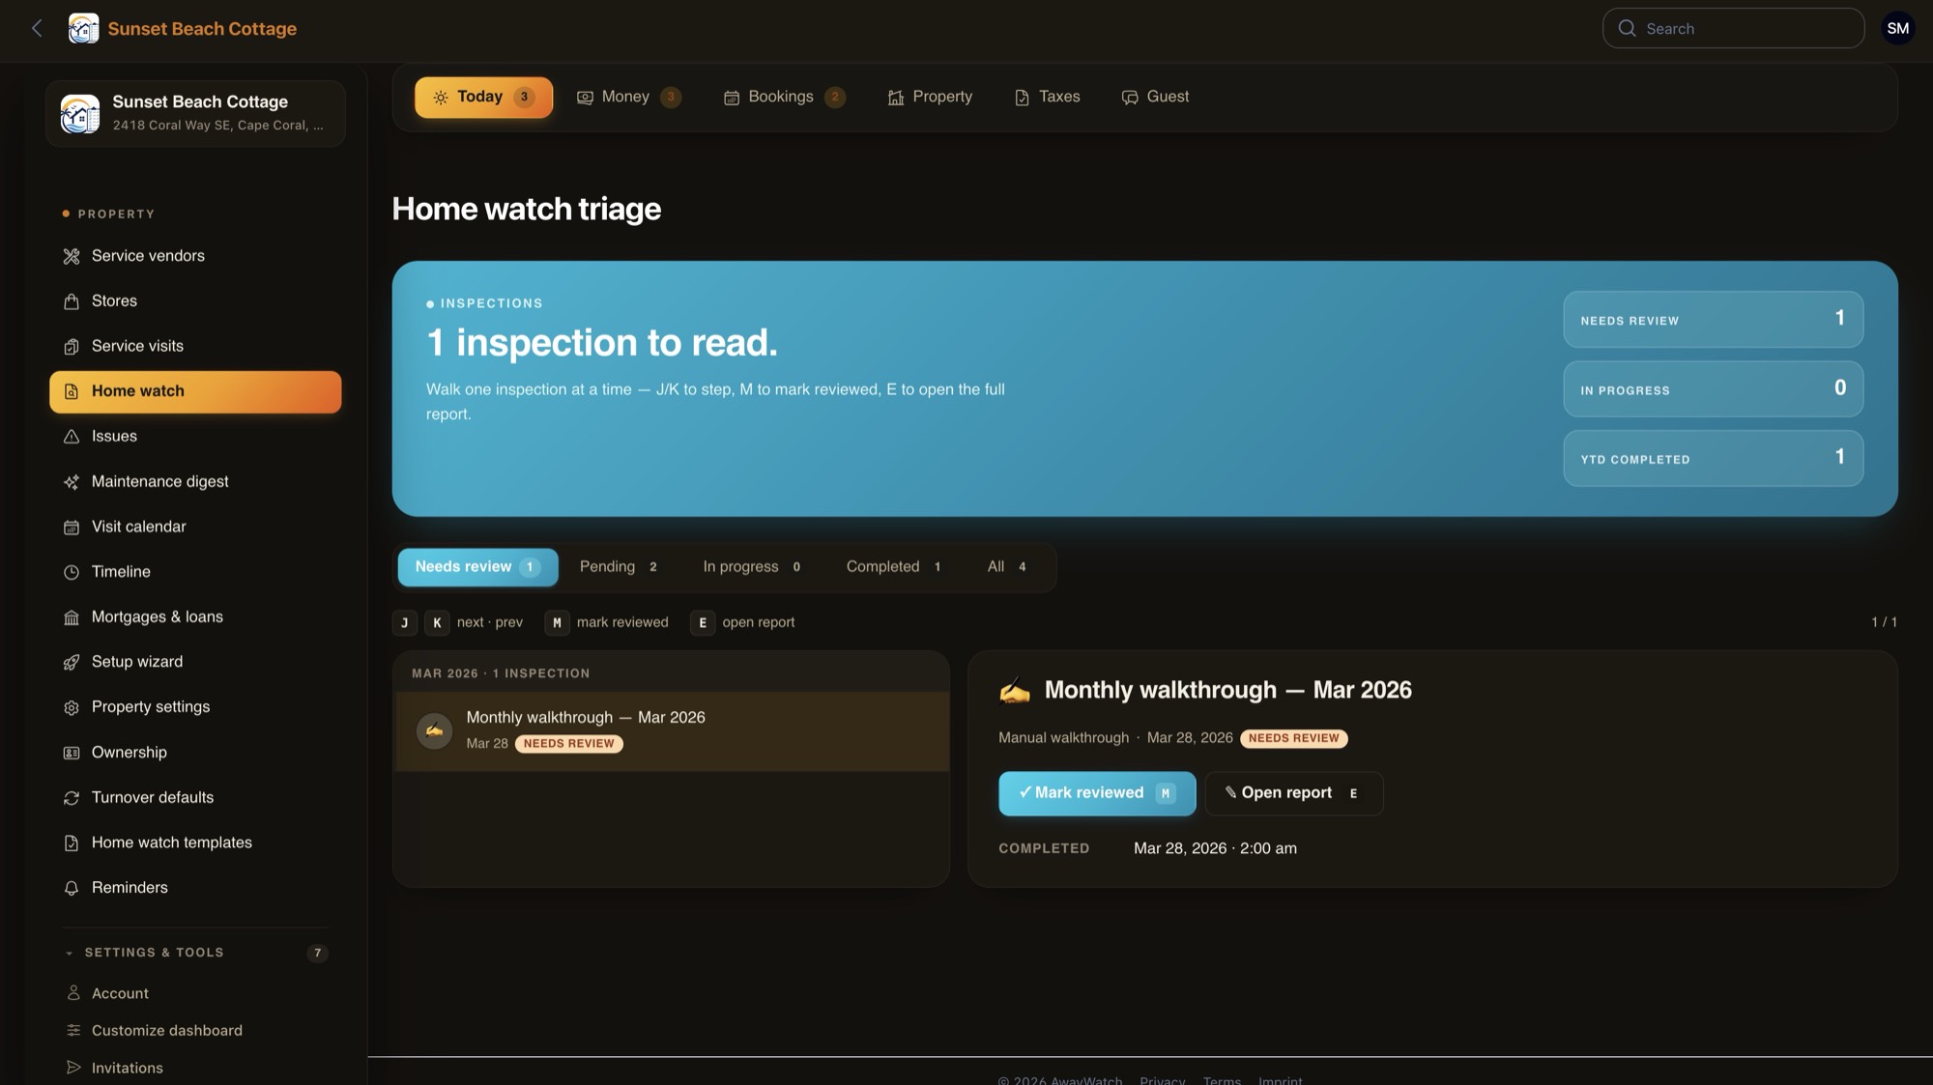Screen dimensions: 1933x1085
Task: Click the YTD Completed stat card
Action: tap(1713, 458)
